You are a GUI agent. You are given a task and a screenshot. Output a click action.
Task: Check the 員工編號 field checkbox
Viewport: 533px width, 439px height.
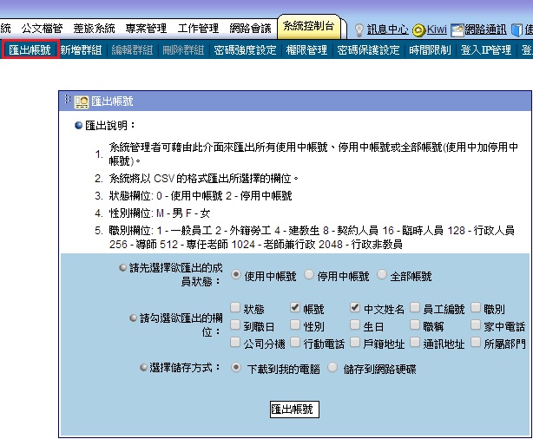[x=416, y=308]
